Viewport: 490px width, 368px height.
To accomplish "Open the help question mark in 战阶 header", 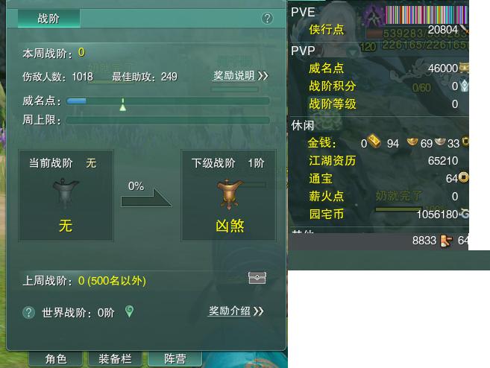I will (267, 19).
